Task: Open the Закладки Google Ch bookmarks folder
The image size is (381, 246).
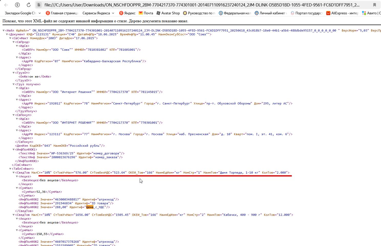Action: [x=23, y=13]
